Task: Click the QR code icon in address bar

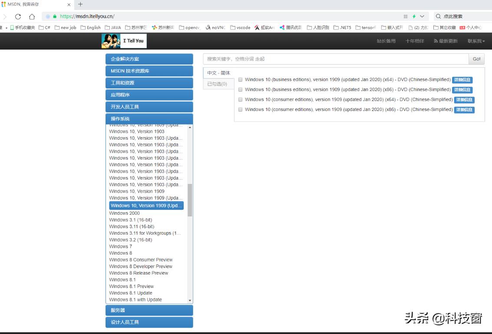Action: pos(406,16)
